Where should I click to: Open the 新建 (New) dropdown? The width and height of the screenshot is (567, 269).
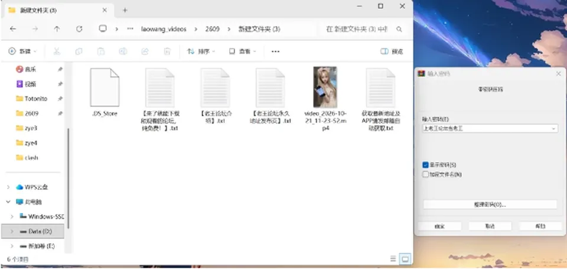22,51
